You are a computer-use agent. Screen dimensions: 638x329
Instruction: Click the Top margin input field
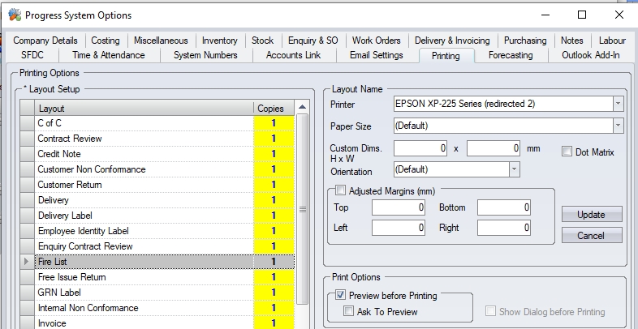[399, 208]
